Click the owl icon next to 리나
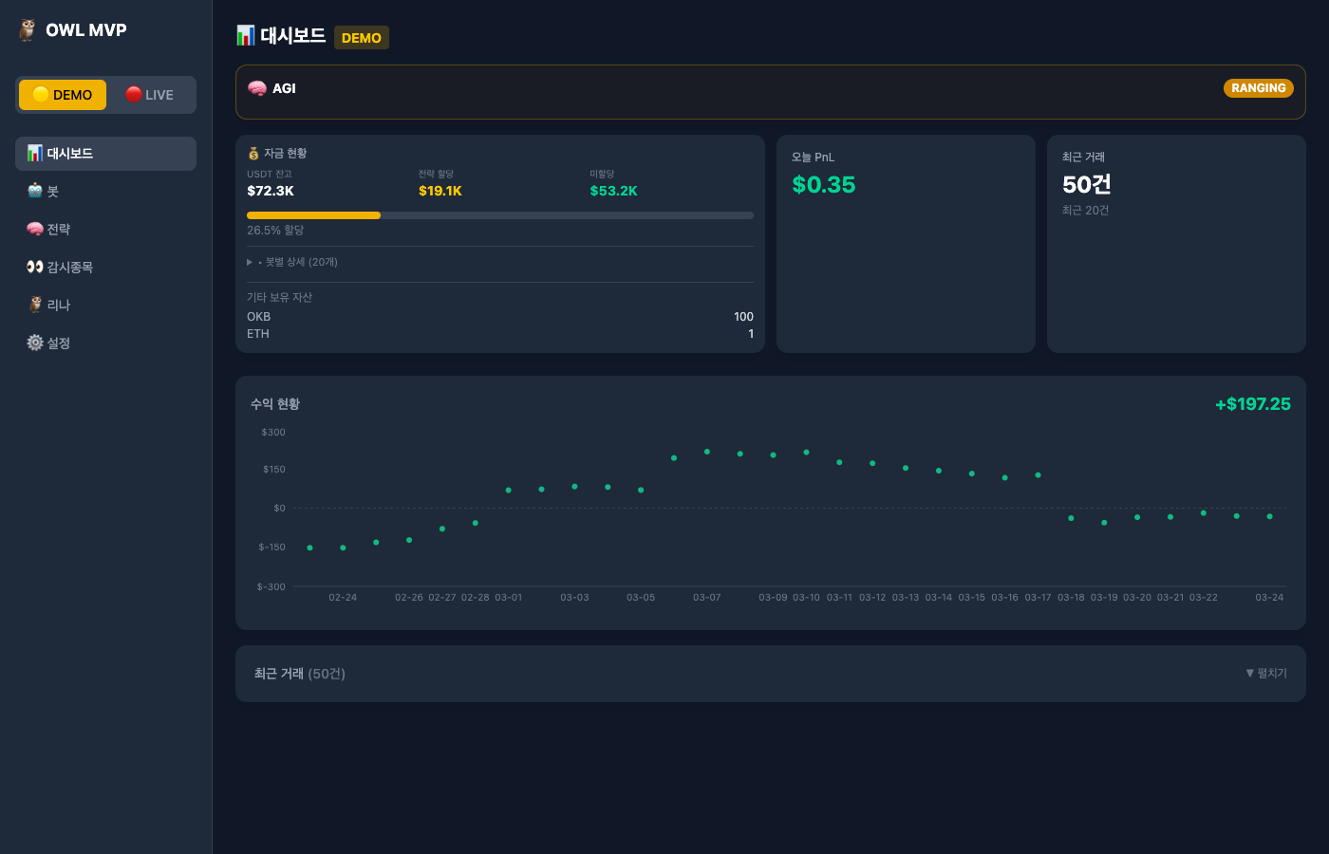Viewport: 1329px width, 854px height. click(x=35, y=305)
